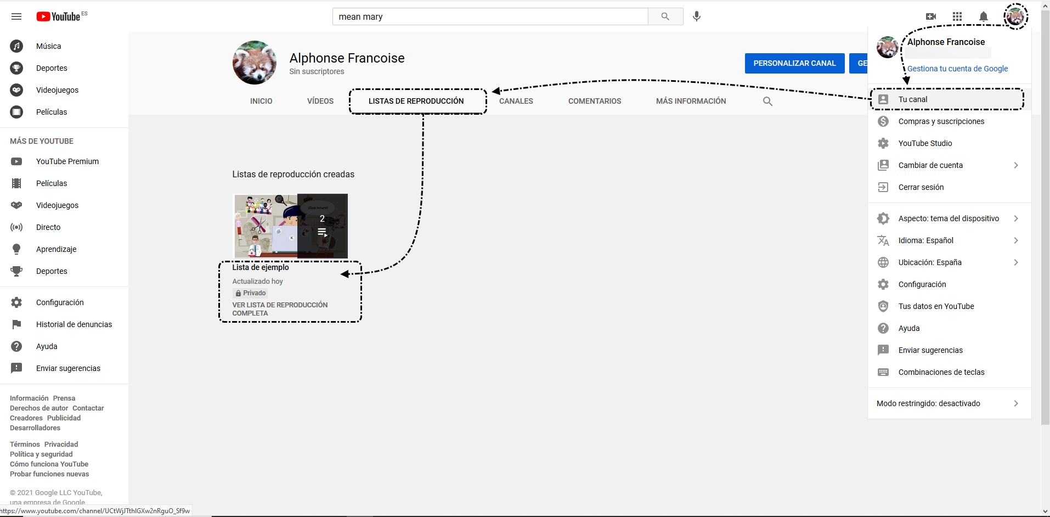Screen dimensions: 1050x517
Task: Click the Privacidad footer link
Action: [61, 445]
